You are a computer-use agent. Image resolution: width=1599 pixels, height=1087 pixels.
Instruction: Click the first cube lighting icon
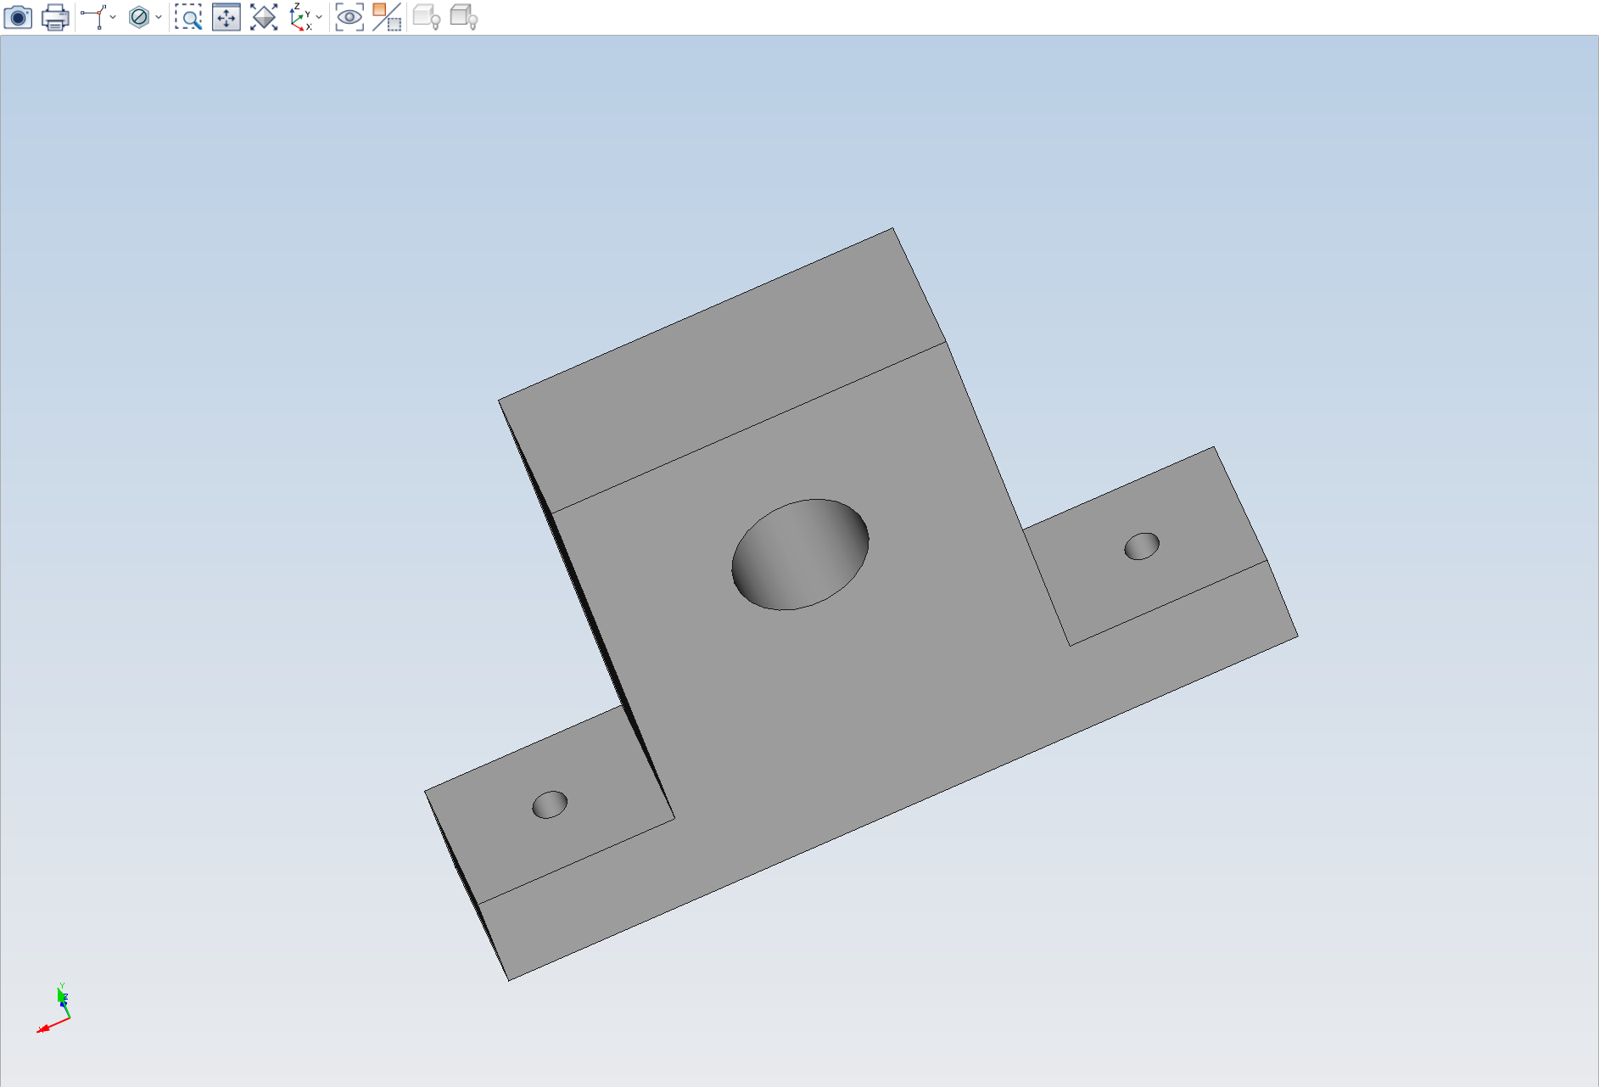(x=427, y=17)
